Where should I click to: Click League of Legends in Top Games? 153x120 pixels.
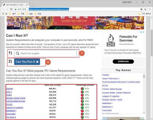click(111, 96)
